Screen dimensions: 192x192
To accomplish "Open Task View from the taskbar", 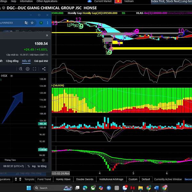I will coord(77,188).
